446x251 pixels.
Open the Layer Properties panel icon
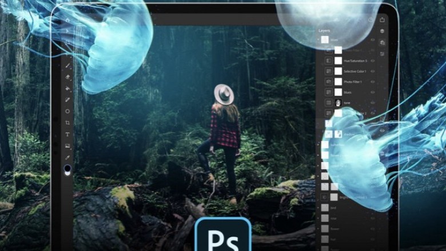tap(383, 43)
